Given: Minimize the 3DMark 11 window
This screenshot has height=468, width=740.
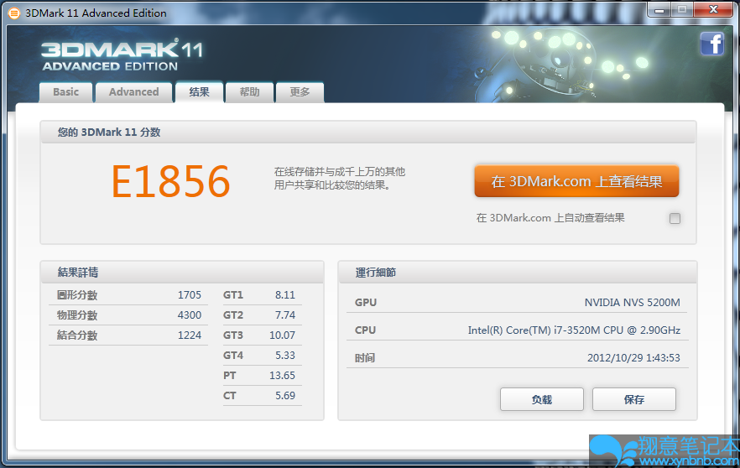Looking at the screenshot, I should 659,10.
